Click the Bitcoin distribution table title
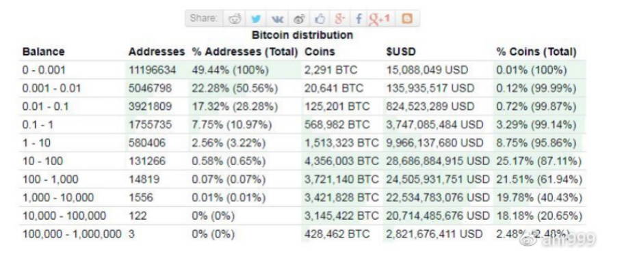This screenshot has height=260, width=622. coord(302,35)
